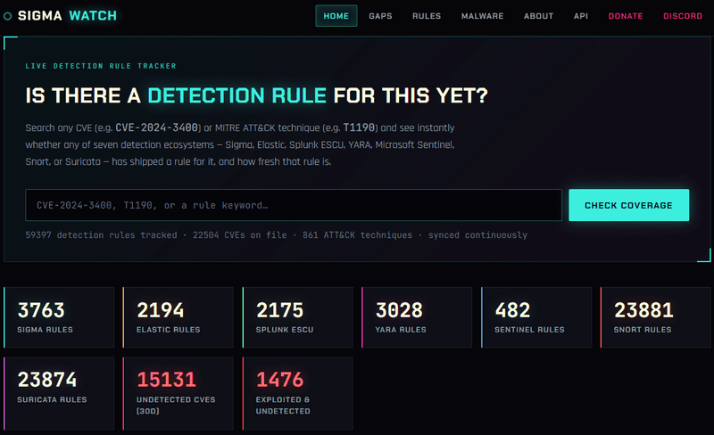Screen dimensions: 714x435
Task: Open the Rules nav item
Action: coord(427,16)
